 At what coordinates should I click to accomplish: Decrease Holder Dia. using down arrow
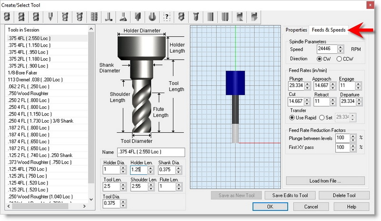[x=123, y=172]
